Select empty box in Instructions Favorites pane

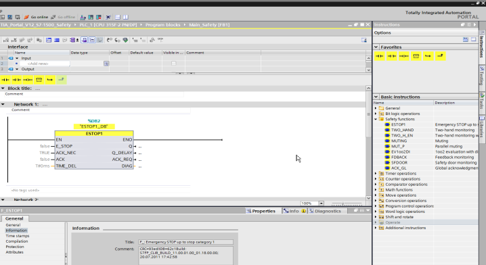[x=416, y=56]
